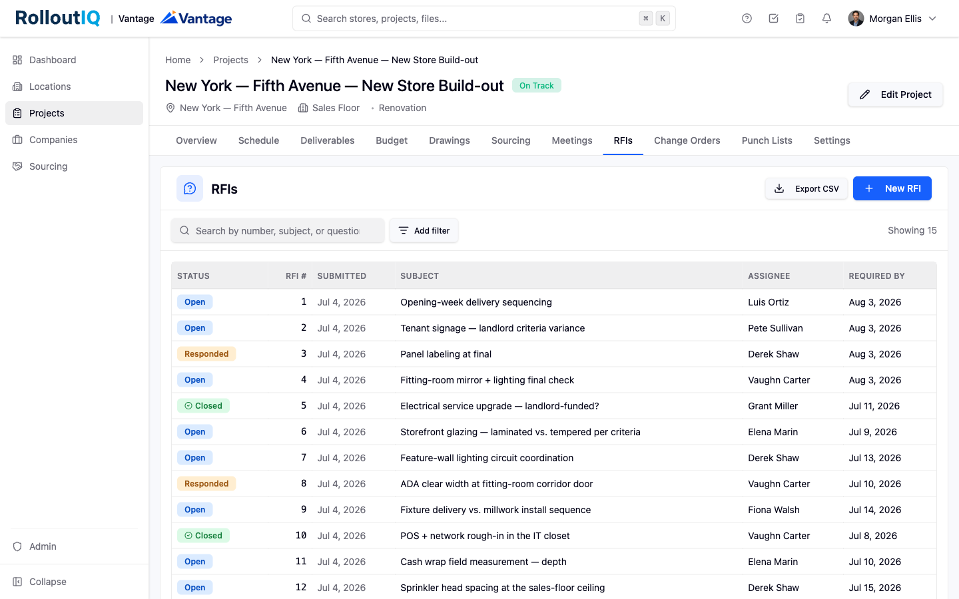Open RFI Fixture delivery vs. millwork install sequence
Screen dimensions: 959x599
[x=495, y=510]
